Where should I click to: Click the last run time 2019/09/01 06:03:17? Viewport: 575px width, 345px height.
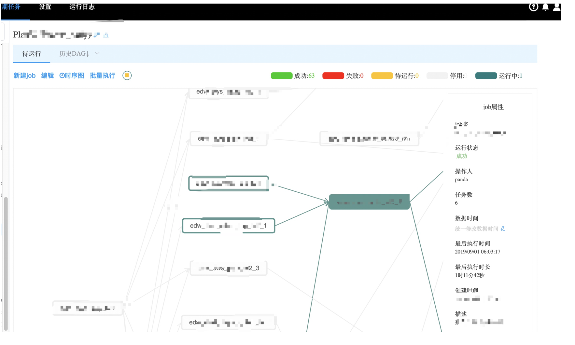[477, 252]
